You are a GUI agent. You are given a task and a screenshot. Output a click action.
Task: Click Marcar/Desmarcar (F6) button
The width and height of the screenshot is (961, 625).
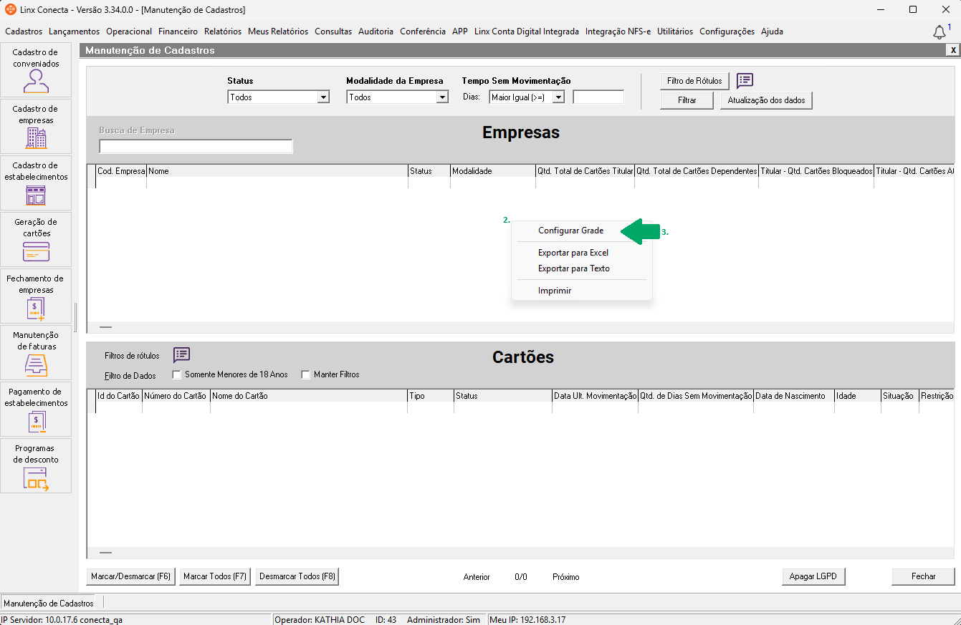pyautogui.click(x=130, y=576)
